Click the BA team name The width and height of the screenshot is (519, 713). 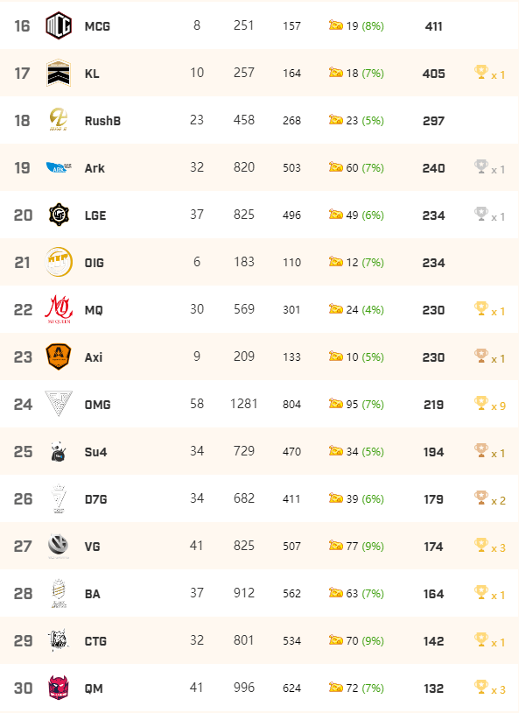coord(92,594)
